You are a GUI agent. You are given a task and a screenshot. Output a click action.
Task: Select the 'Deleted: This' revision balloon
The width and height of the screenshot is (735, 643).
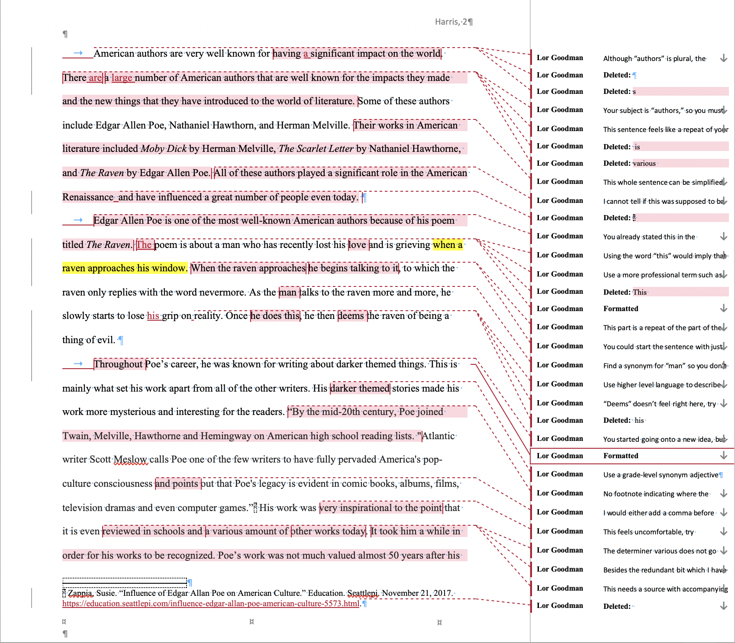point(632,292)
